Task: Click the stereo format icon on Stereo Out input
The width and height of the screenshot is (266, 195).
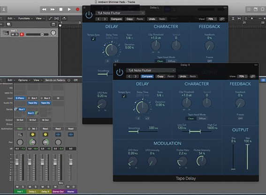Action: click(x=58, y=98)
